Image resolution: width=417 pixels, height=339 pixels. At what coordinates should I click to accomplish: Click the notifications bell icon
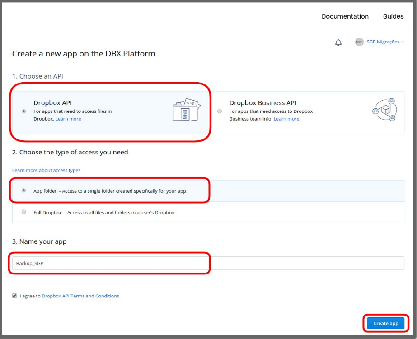point(338,42)
